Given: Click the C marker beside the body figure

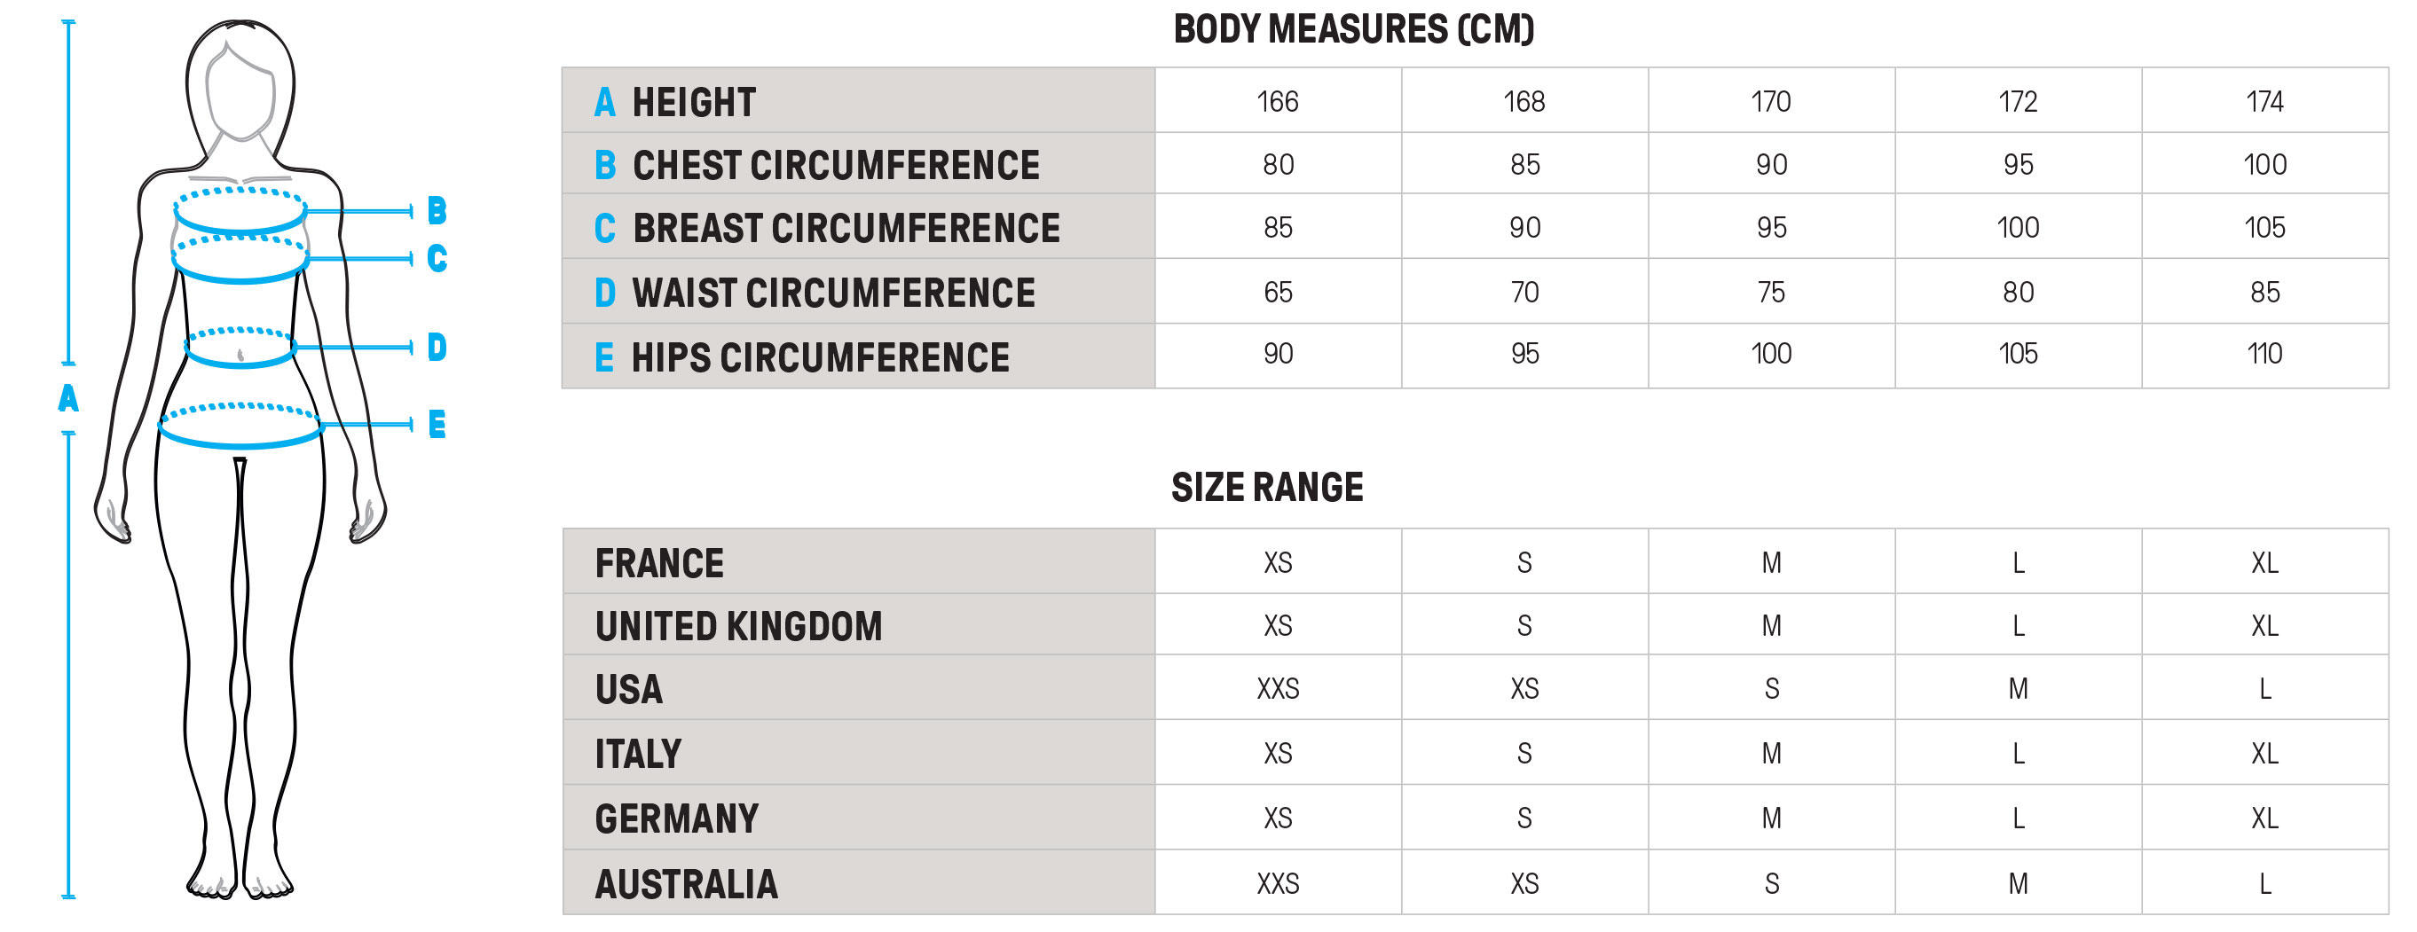Looking at the screenshot, I should (437, 258).
